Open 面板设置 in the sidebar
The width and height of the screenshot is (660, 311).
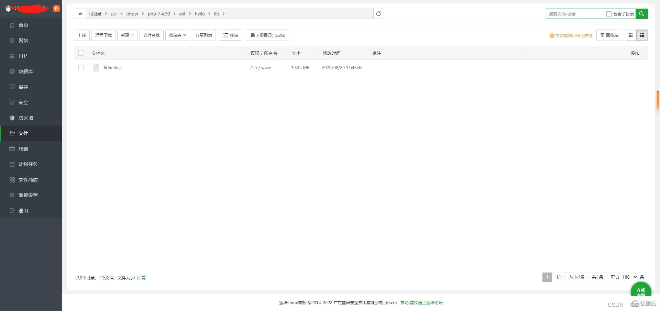[x=31, y=195]
